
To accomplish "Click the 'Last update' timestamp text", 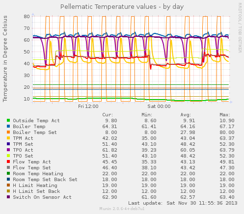I will [183, 203].
